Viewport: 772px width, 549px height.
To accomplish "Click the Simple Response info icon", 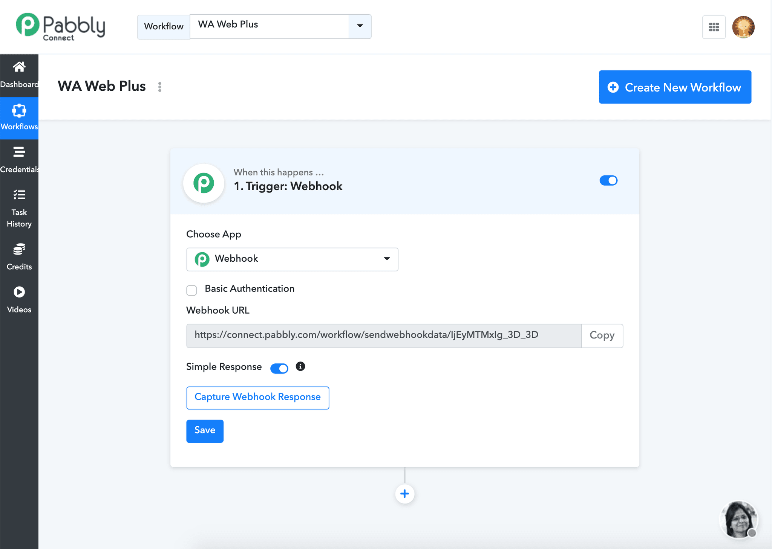I will (x=300, y=366).
